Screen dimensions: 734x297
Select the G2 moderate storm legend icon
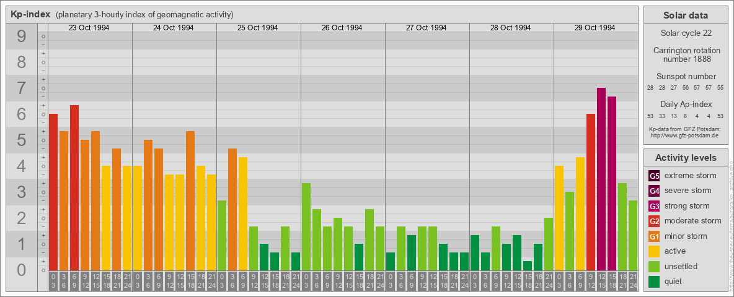click(x=655, y=221)
